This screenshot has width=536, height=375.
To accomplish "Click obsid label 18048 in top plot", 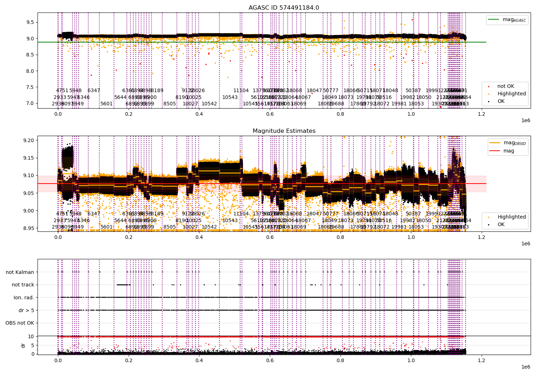I will pos(390,91).
